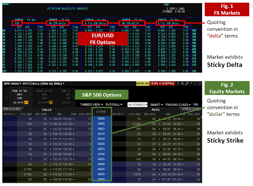This screenshot has width=253, height=186.
Task: Click the 149.50 call bid price
Action: 57,119
